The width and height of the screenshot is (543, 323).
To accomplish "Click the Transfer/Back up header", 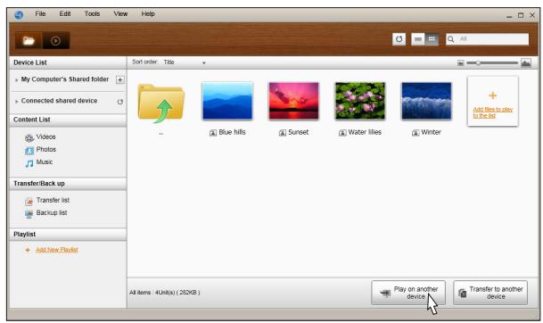I will pos(68,183).
